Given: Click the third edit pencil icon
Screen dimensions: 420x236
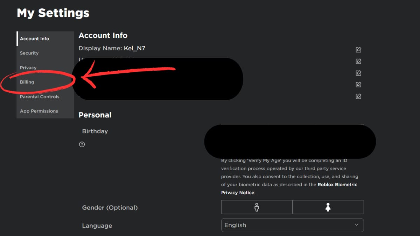Looking at the screenshot, I should 358,73.
